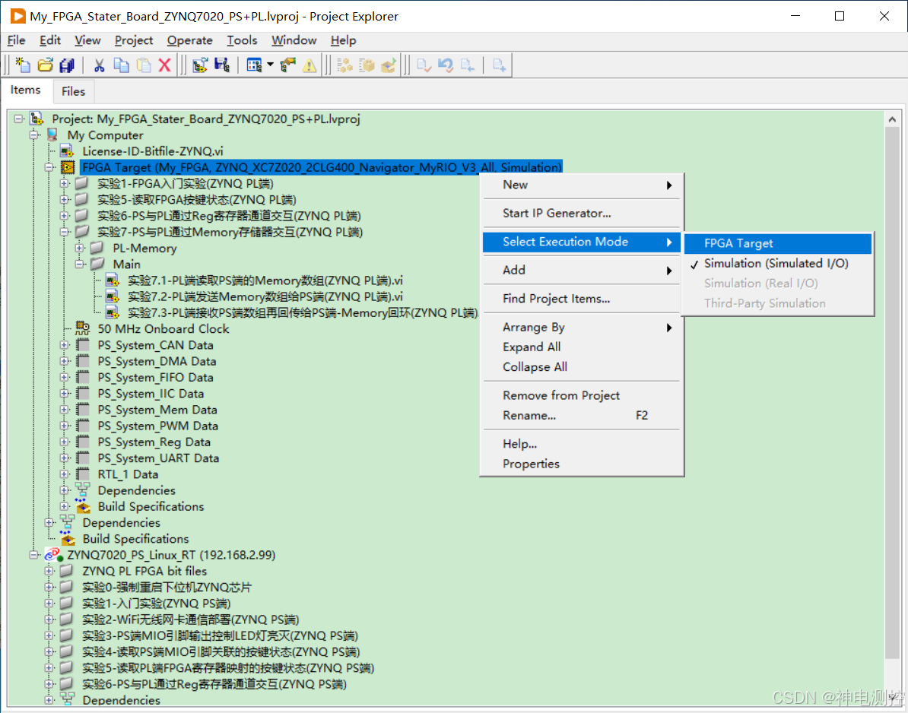Collapse the Project root tree node

(19, 119)
